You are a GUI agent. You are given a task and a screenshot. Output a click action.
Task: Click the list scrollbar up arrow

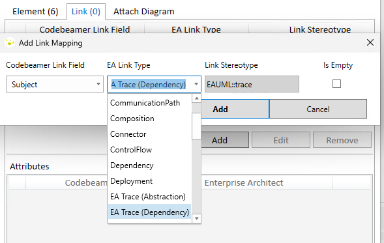point(196,98)
